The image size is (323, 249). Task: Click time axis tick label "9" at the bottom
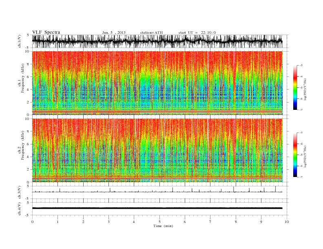[261, 222]
